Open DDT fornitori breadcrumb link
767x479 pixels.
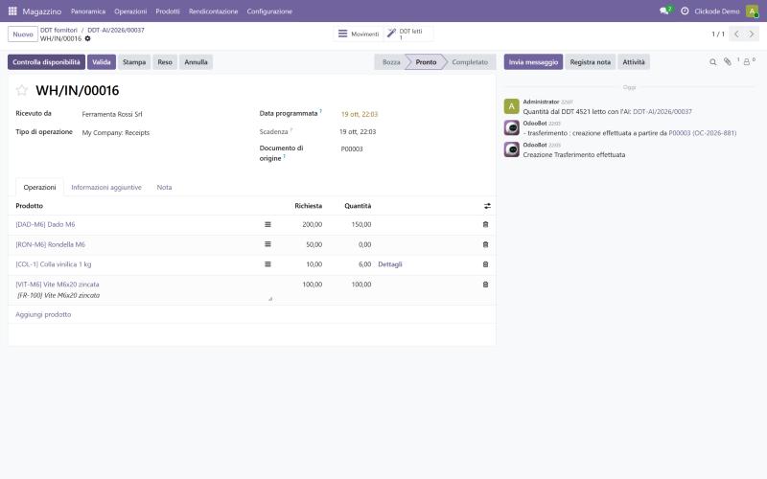tap(58, 30)
